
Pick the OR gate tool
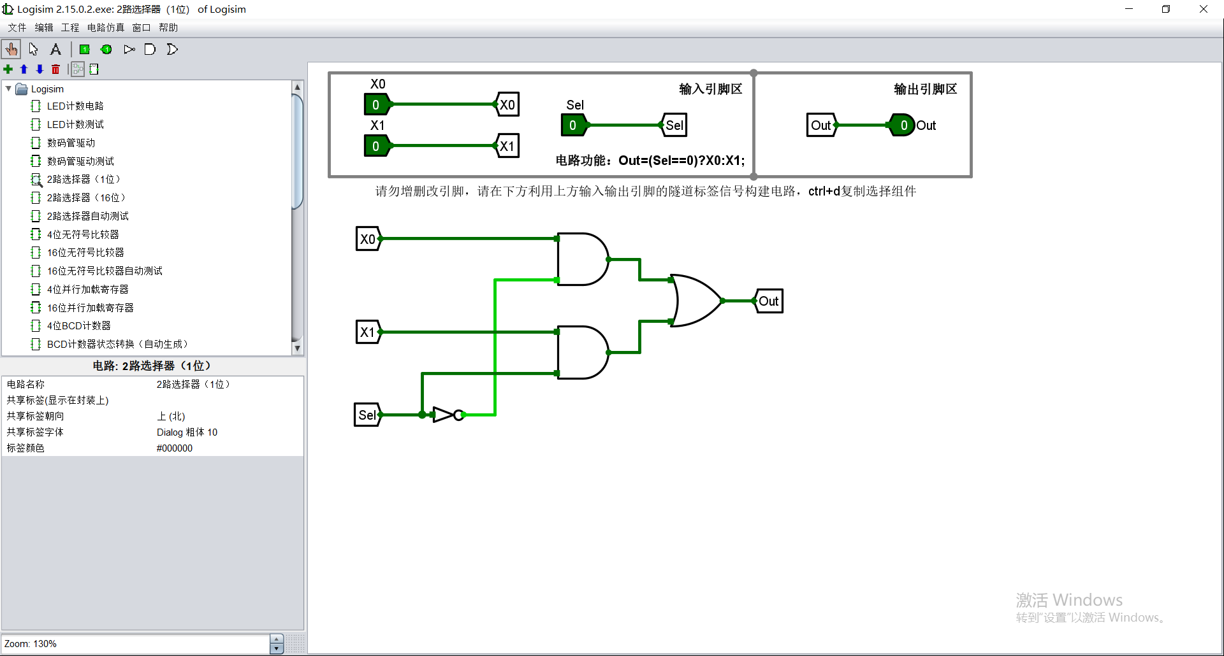pyautogui.click(x=171, y=49)
